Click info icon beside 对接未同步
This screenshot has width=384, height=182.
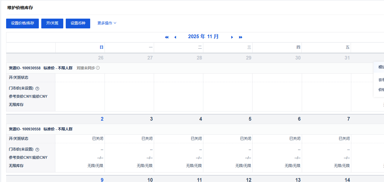click(x=98, y=68)
